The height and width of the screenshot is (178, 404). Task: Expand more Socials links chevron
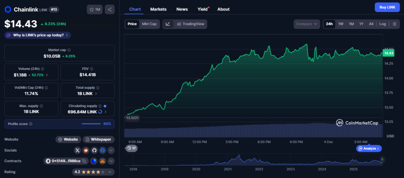[111, 150]
